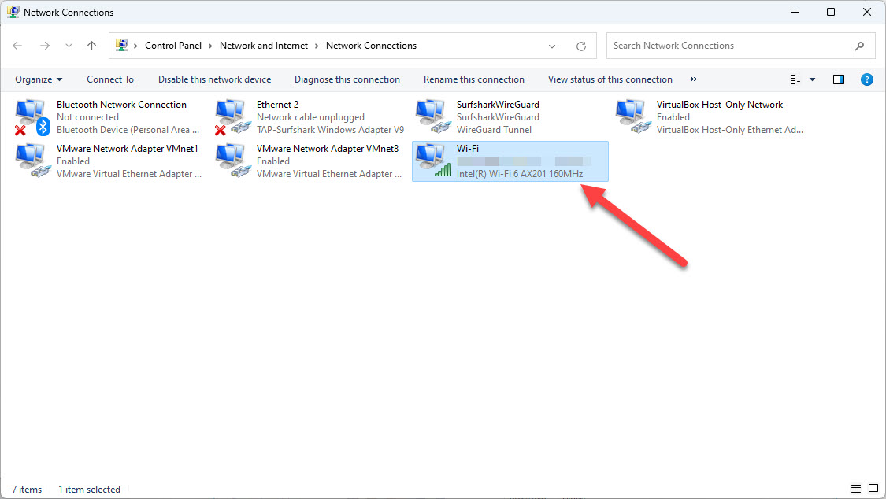Switch to large icons view in status bar
The image size is (886, 499).
coord(873,489)
